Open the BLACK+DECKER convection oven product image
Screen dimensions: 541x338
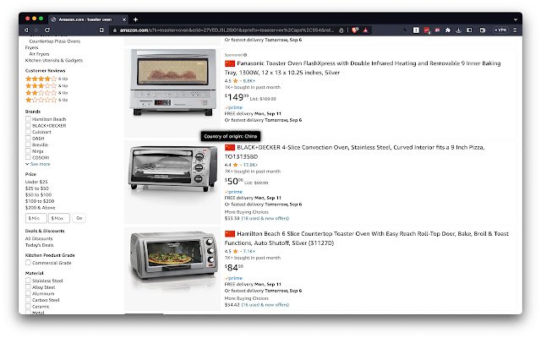click(x=172, y=168)
